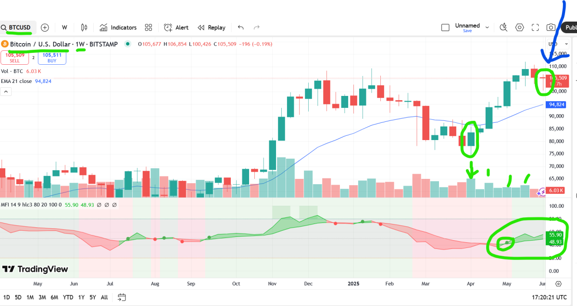Open the go to date calendar icon
The image size is (577, 306).
tap(122, 297)
